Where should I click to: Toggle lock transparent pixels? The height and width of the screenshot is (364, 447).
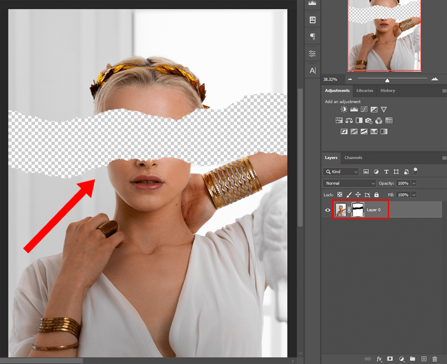coord(340,195)
